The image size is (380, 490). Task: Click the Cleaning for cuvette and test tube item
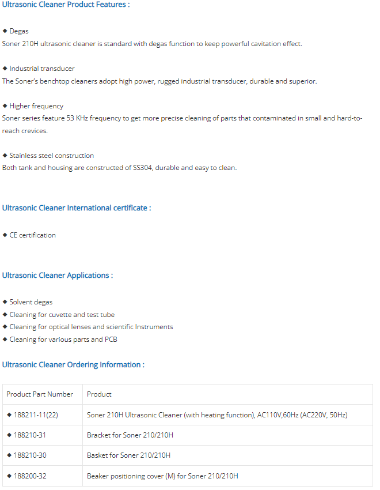(62, 315)
